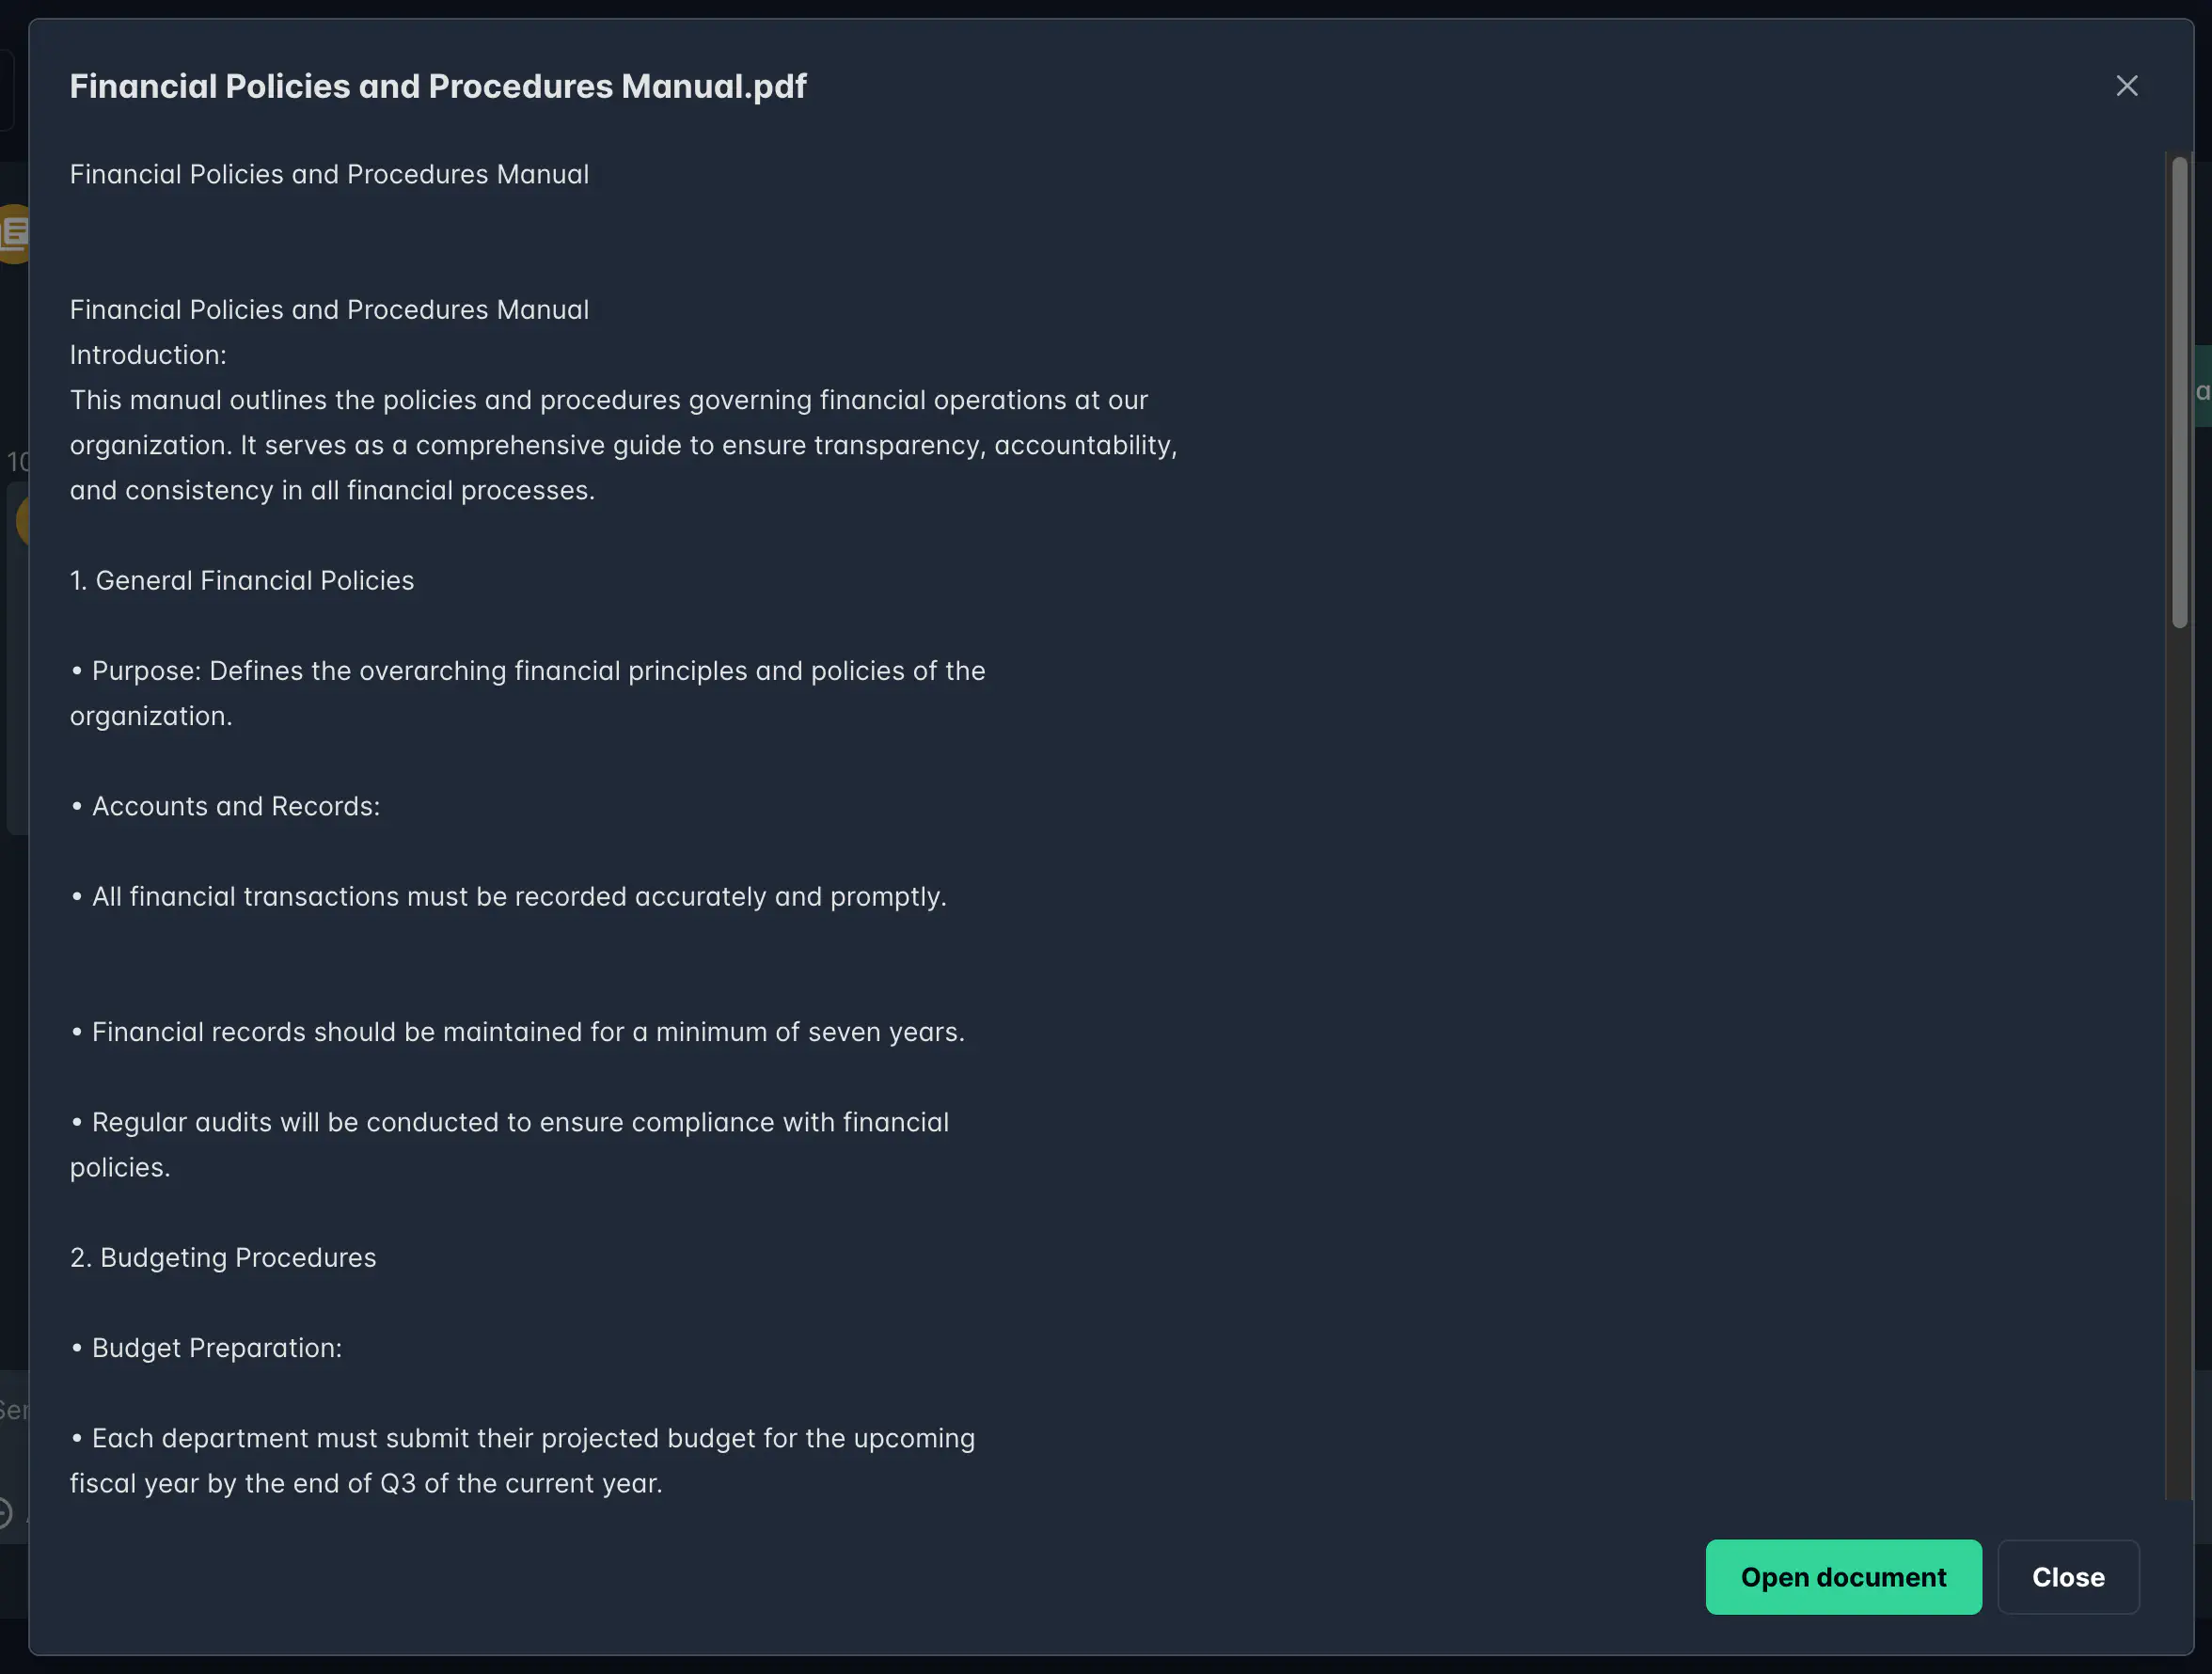Viewport: 2212px width, 1674px height.
Task: Click the yellow document icon behind the dialog
Action: click(14, 234)
